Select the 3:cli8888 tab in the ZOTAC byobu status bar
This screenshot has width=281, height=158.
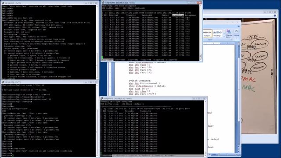(x=146, y=60)
